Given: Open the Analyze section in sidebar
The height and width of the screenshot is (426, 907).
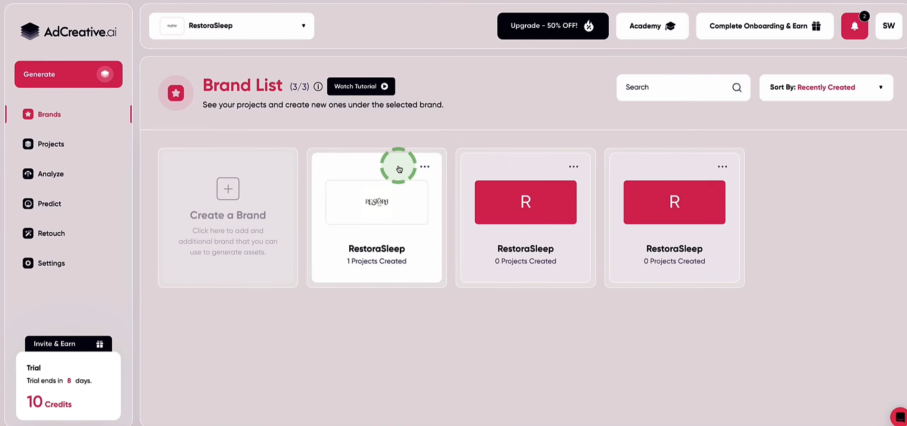Looking at the screenshot, I should tap(51, 174).
